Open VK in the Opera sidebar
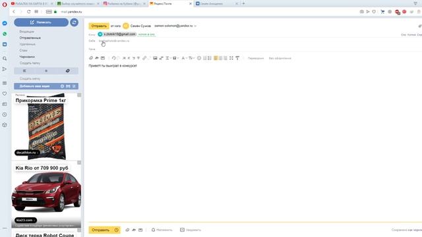 (5, 44)
